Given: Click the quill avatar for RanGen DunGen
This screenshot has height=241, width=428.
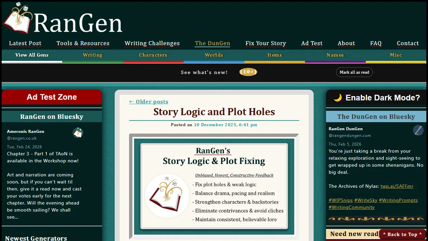Looking at the screenshot, I should tap(418, 130).
